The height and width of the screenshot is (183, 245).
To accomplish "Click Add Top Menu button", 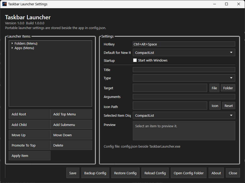I will (71, 114).
